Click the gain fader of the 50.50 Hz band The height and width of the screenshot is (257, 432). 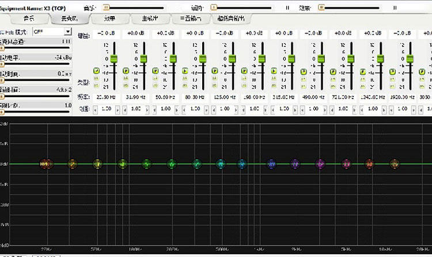173,59
